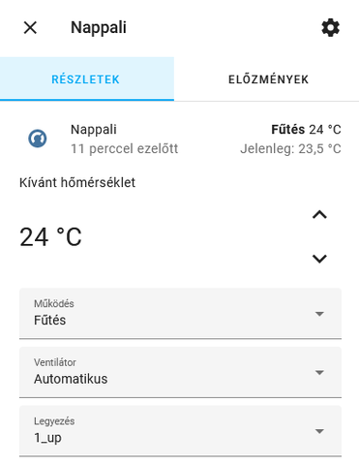Image resolution: width=359 pixels, height=465 pixels.
Task: Click the Fűtés 24 °C state text
Action: coord(306,130)
